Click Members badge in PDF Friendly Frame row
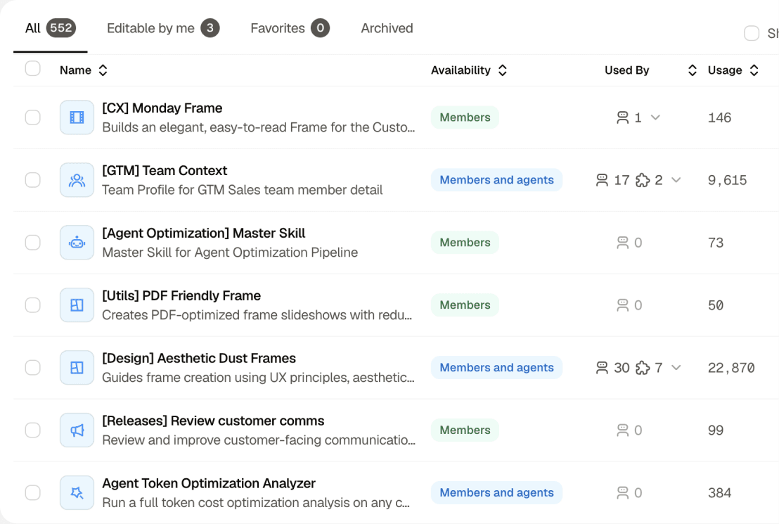The image size is (779, 524). tap(465, 305)
